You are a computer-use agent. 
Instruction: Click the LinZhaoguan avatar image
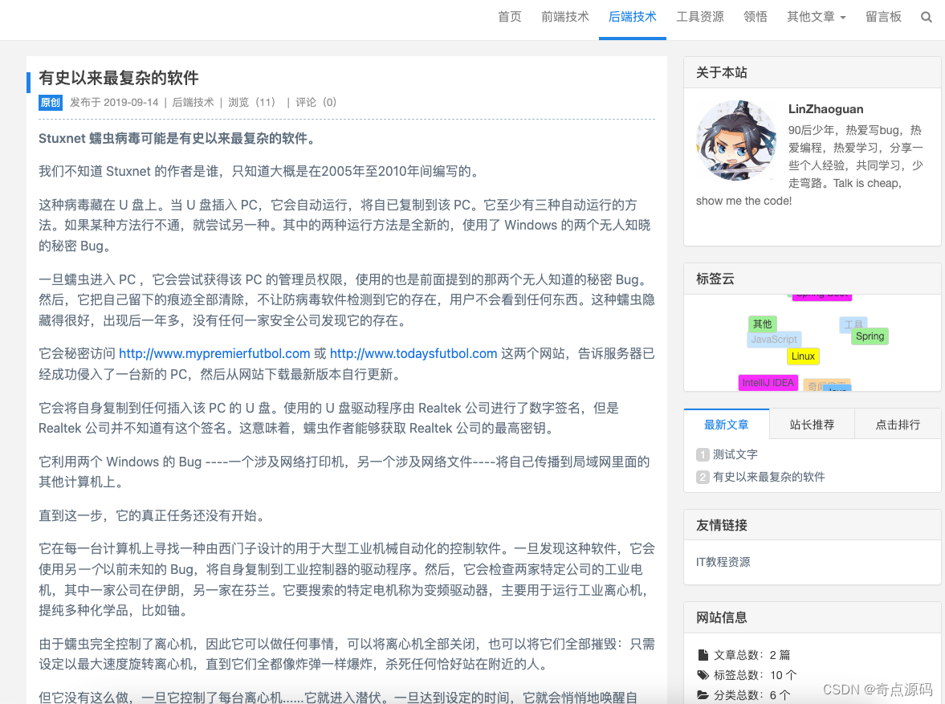736,140
